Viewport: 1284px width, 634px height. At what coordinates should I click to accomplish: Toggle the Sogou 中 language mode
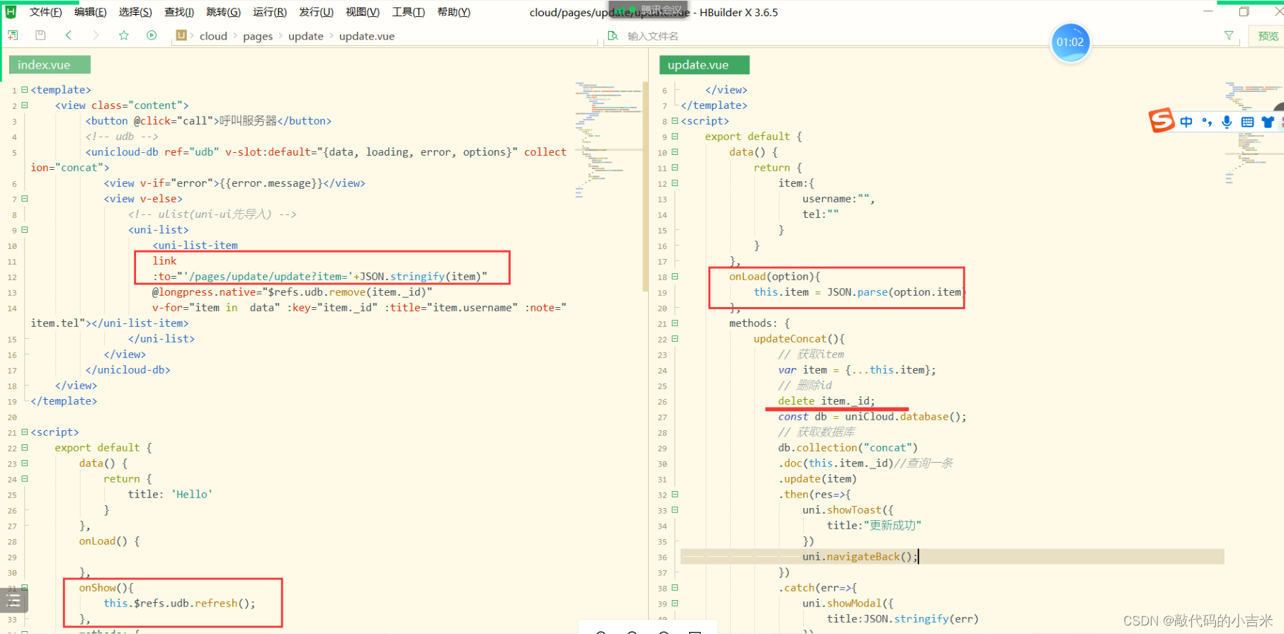[1186, 122]
